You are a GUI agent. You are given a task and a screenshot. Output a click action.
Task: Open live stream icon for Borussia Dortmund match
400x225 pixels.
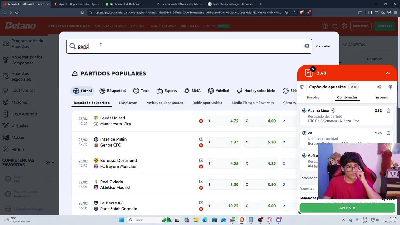point(201,160)
